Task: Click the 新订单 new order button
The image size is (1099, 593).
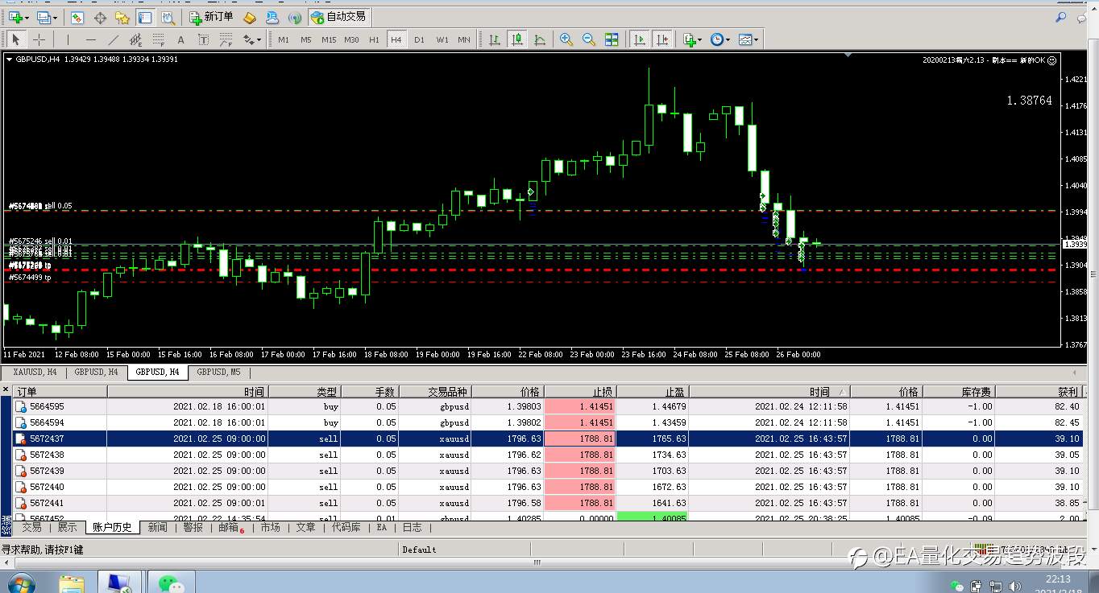Action: [x=211, y=17]
